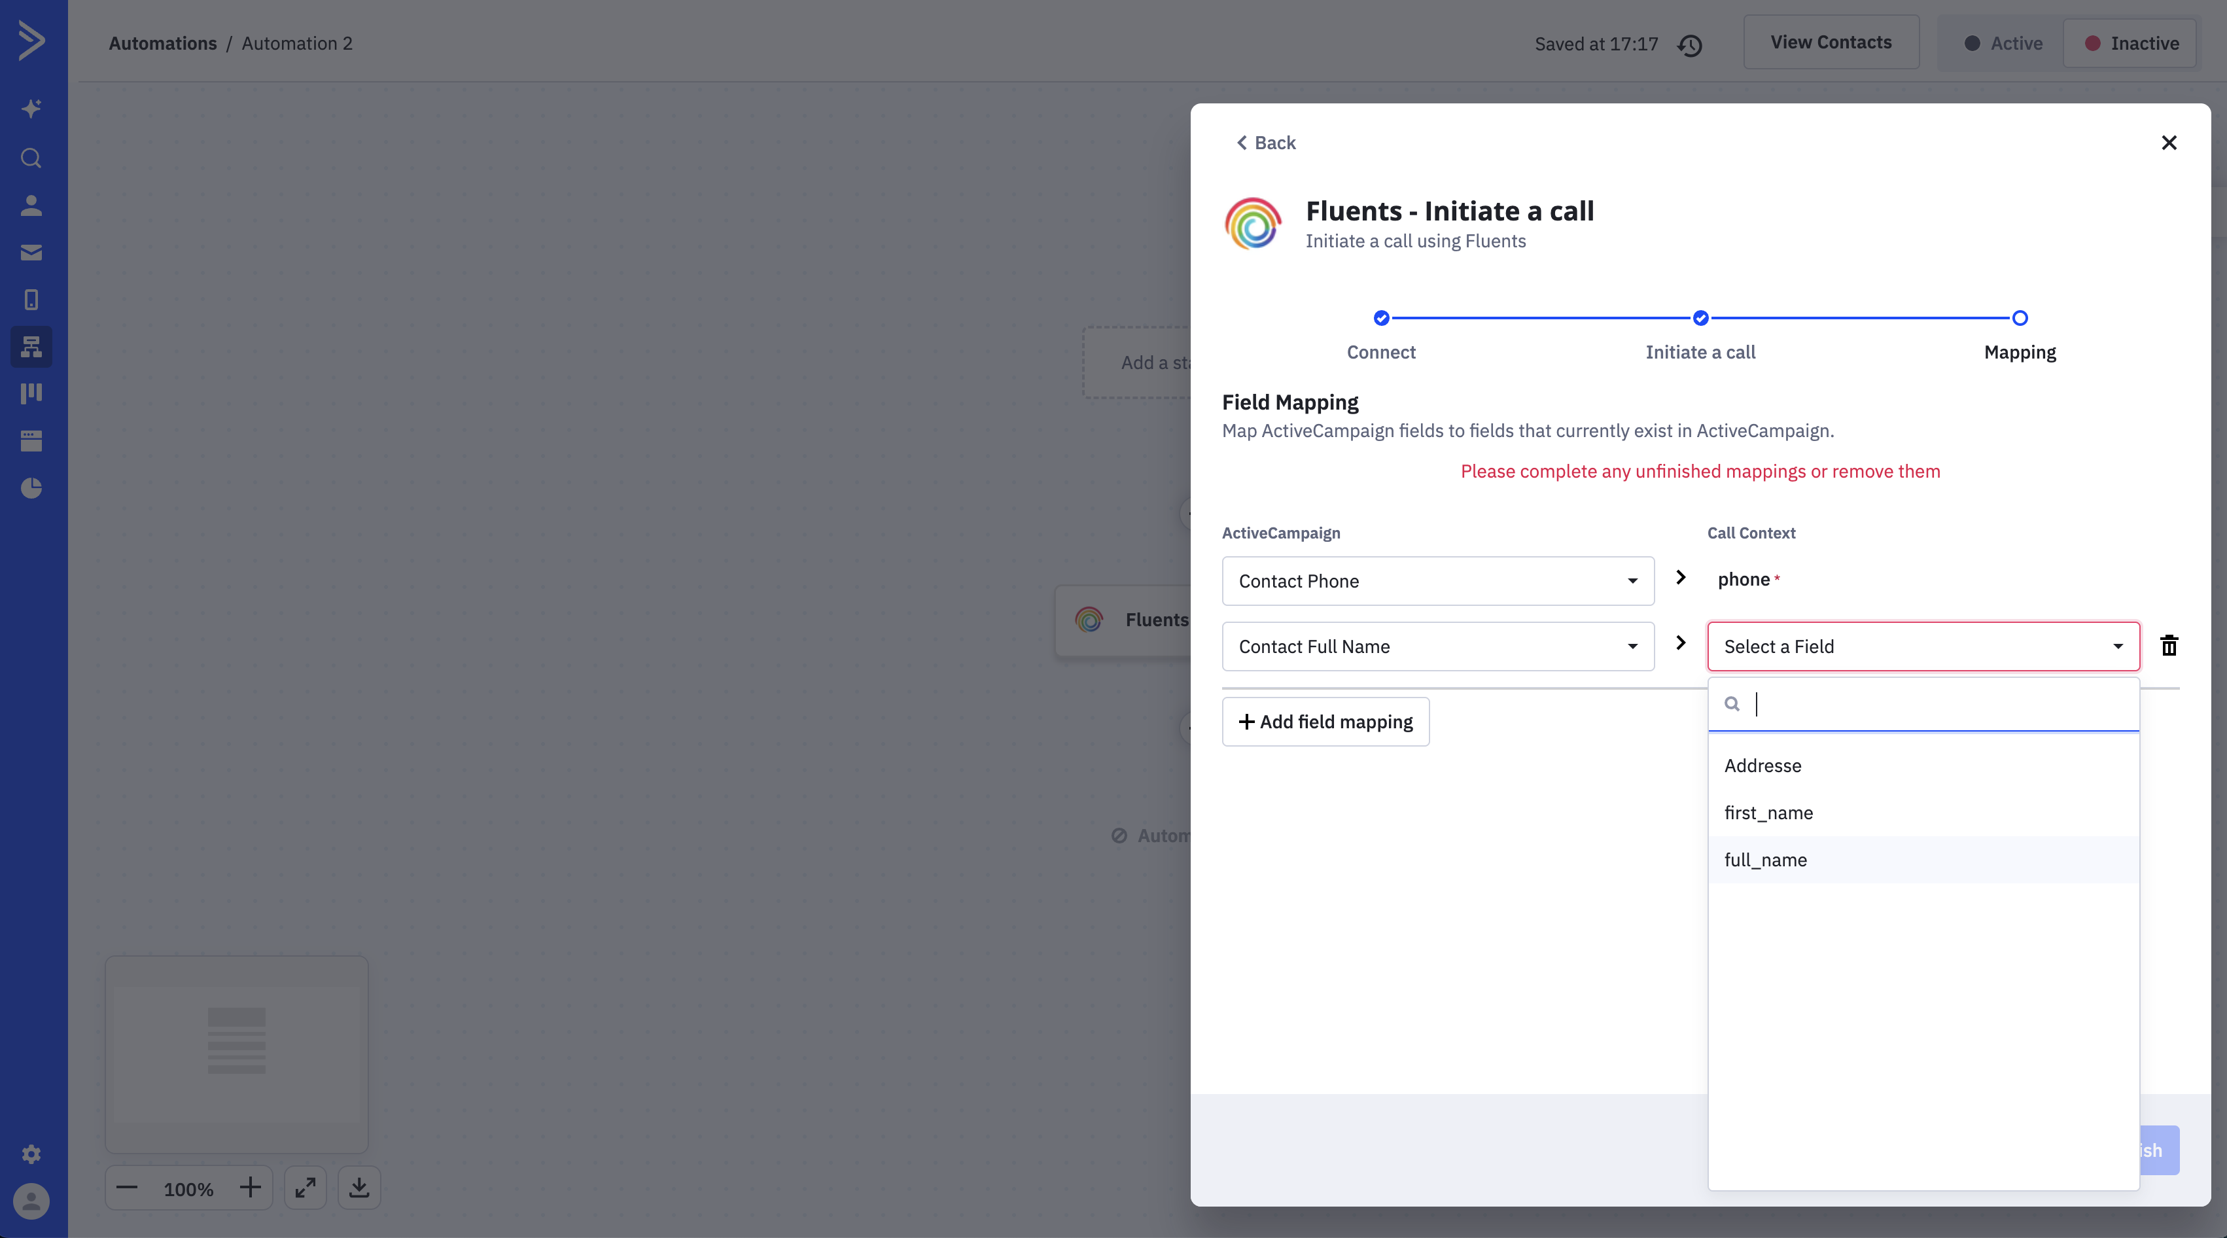Collapse the Select a Field dropdown
The height and width of the screenshot is (1238, 2227).
[1923, 646]
